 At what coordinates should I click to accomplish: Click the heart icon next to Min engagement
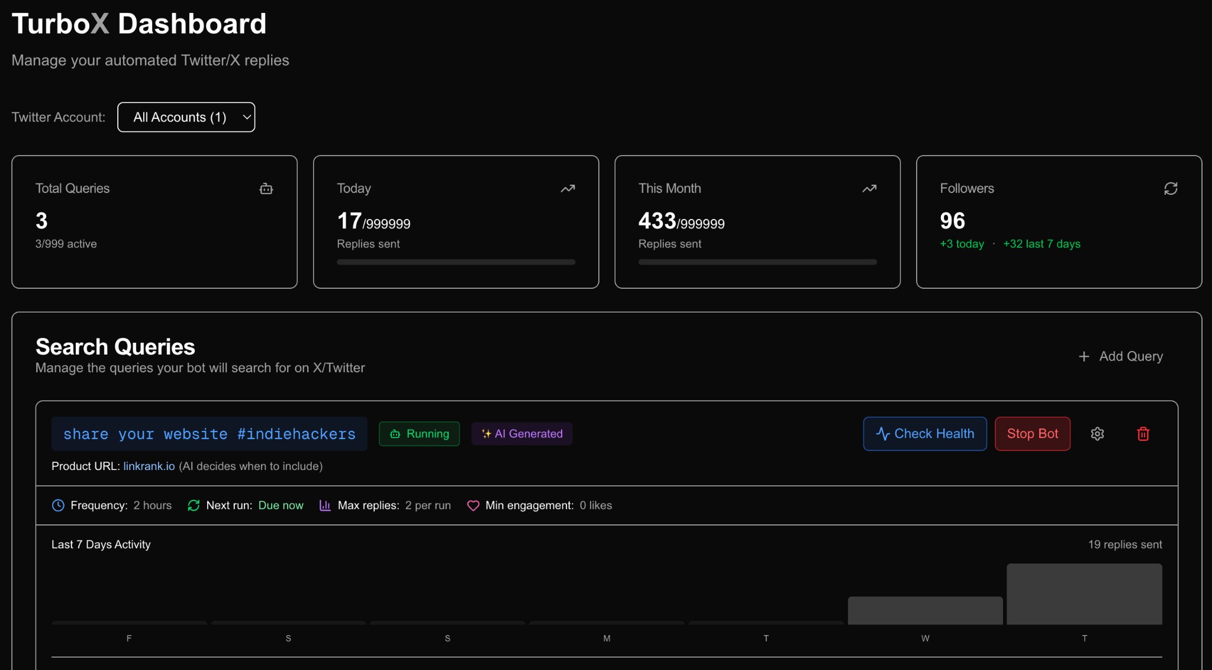coord(473,505)
